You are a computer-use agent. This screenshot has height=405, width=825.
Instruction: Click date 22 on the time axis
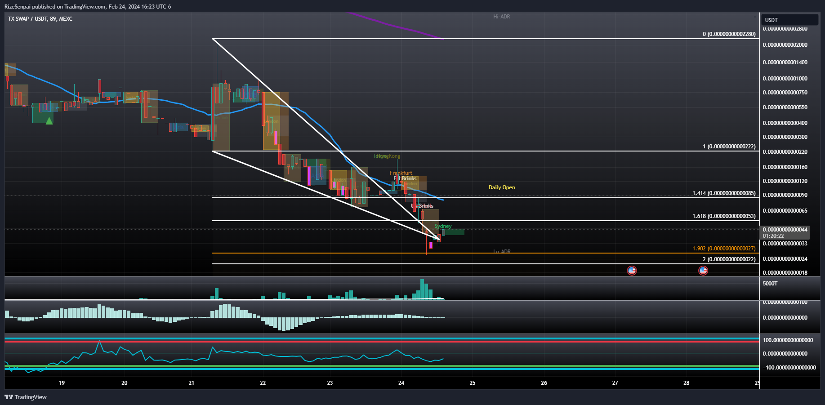tap(263, 383)
